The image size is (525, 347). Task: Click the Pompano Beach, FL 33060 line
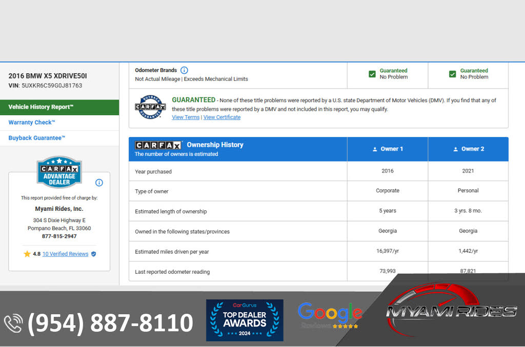pos(59,228)
